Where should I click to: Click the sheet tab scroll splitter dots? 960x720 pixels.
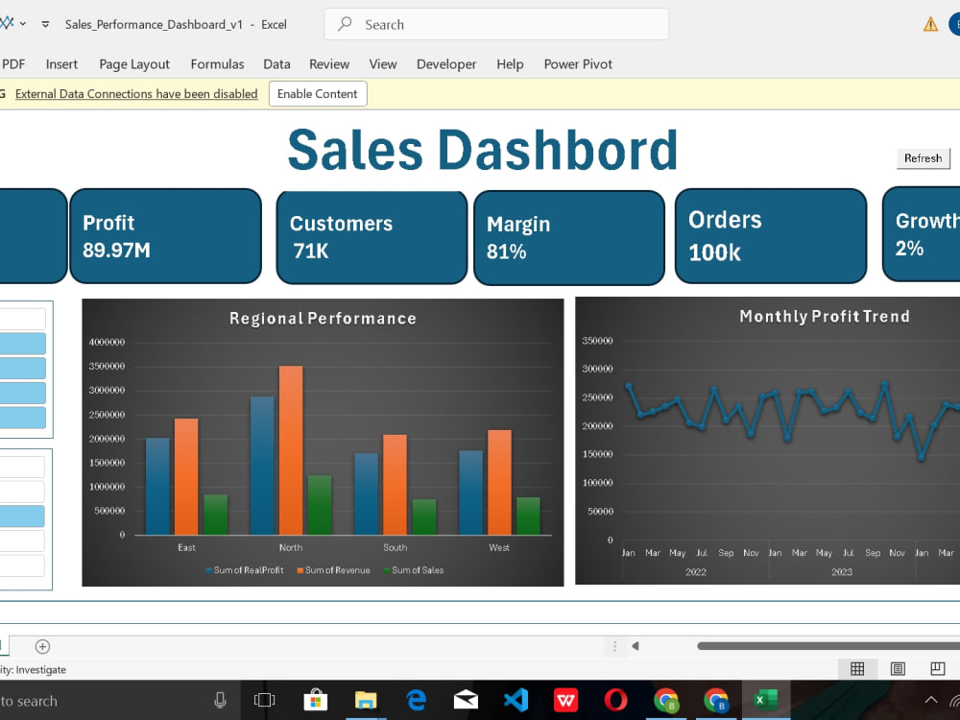[614, 646]
